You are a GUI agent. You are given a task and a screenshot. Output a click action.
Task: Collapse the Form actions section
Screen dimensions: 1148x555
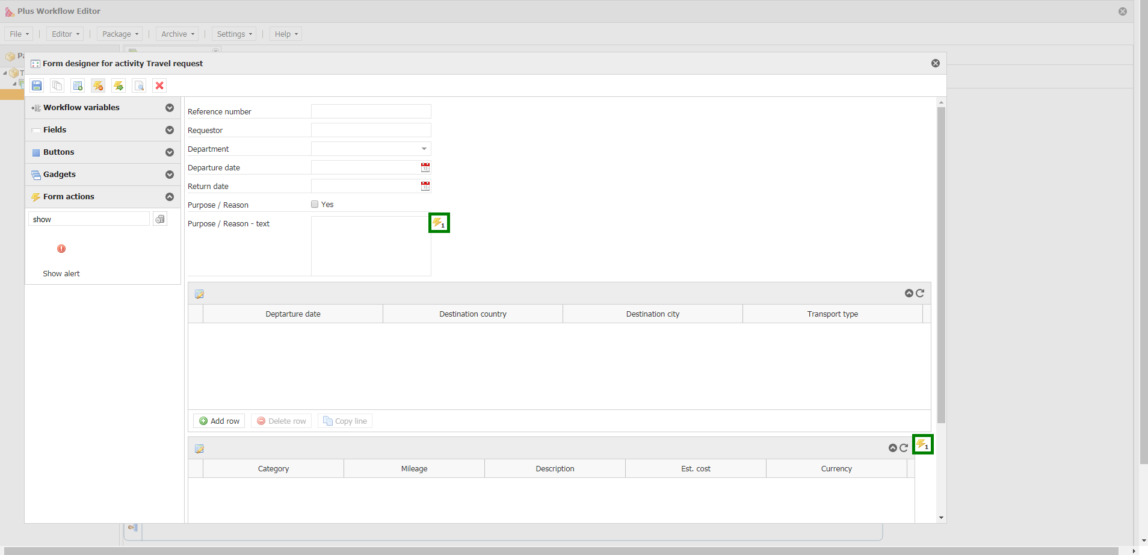[x=170, y=197]
